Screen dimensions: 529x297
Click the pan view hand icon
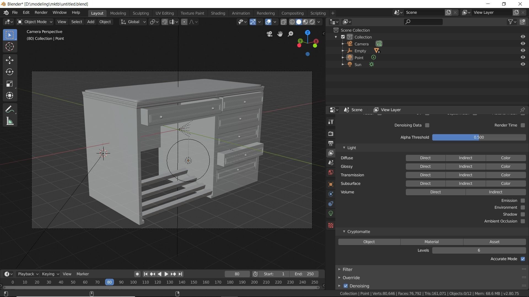280,34
